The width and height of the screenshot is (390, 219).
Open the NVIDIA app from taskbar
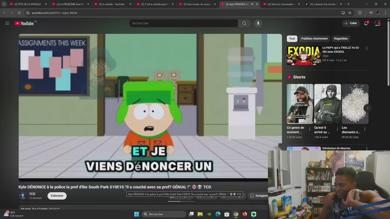click(209, 214)
